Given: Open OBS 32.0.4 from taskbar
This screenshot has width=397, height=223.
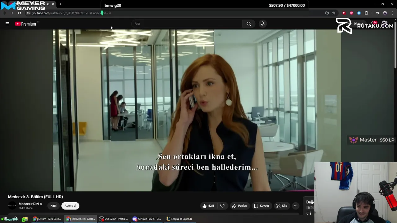Looking at the screenshot, I should (x=114, y=219).
